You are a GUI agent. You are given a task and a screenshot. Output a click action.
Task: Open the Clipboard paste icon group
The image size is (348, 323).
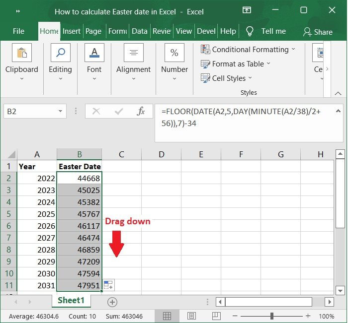21,53
